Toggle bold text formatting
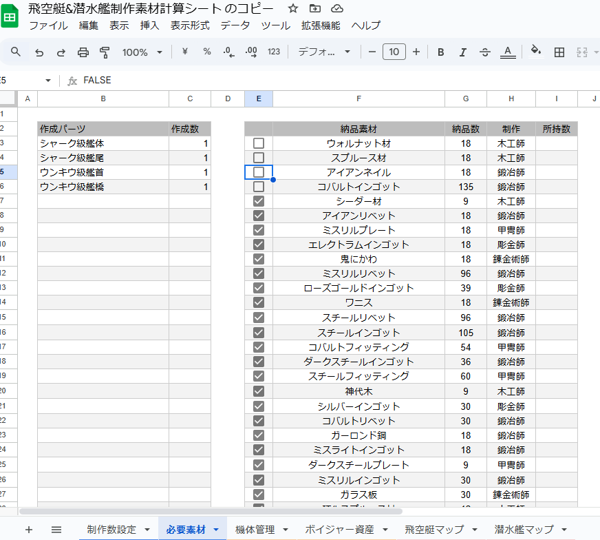 (x=441, y=52)
